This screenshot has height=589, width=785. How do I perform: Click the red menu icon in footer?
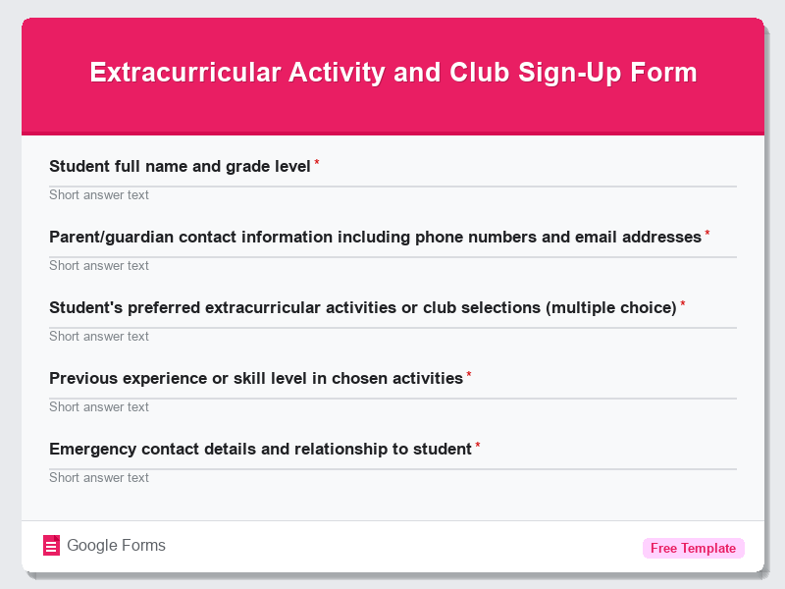[50, 545]
